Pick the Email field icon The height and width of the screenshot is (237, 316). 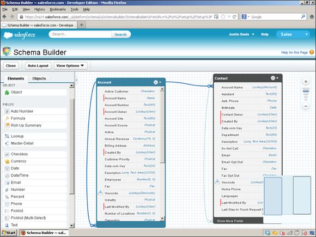point(7,183)
